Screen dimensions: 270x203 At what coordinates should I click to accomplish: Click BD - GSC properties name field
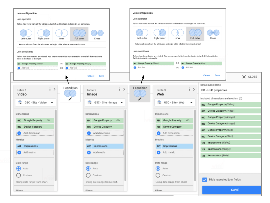tap(231, 90)
